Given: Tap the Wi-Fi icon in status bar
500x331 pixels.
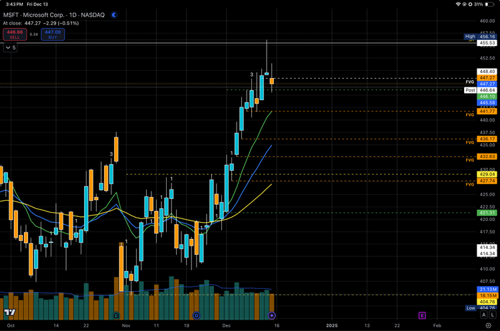Looking at the screenshot, I should tap(458, 4).
